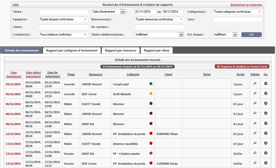Screen dimensions: 276x168
Task: Open the Rapport par client tab
Action: [x=157, y=50]
